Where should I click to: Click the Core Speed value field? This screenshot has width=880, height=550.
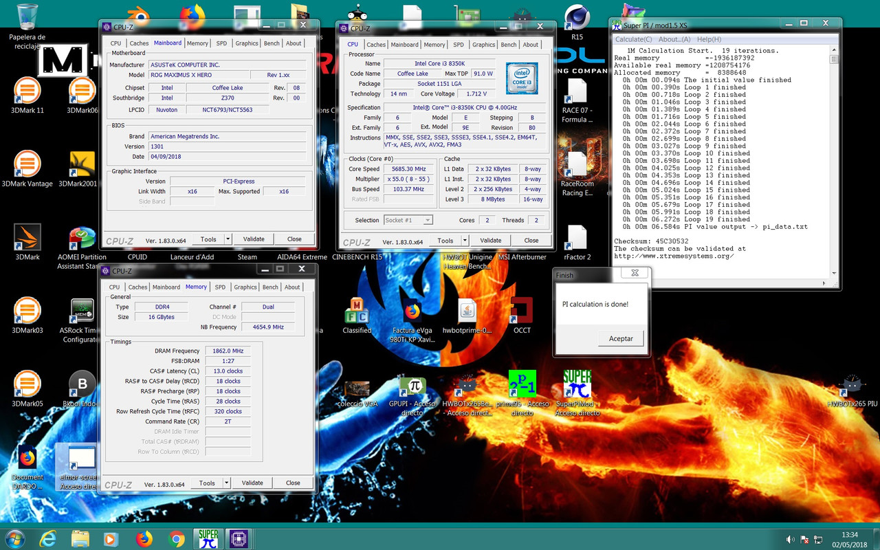pyautogui.click(x=409, y=168)
